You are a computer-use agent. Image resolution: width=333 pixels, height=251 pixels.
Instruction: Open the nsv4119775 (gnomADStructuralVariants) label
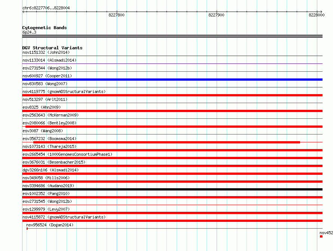click(x=64, y=92)
